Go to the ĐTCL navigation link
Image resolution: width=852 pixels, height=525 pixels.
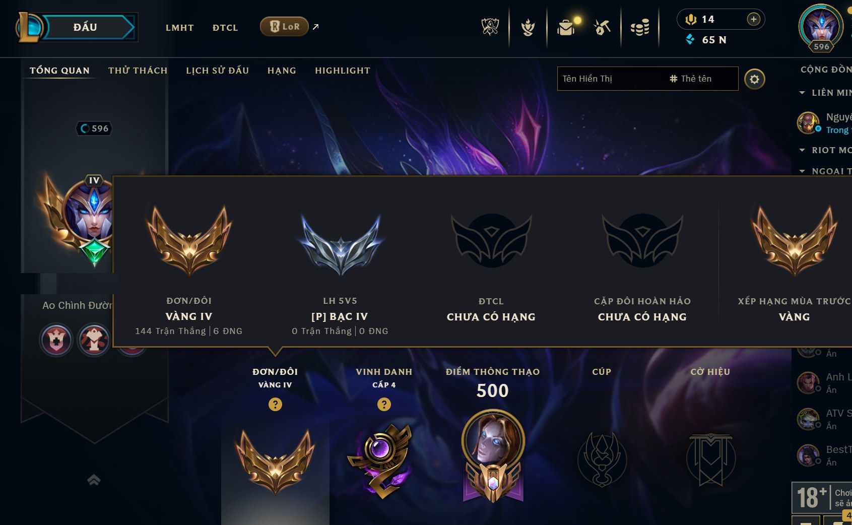coord(225,28)
